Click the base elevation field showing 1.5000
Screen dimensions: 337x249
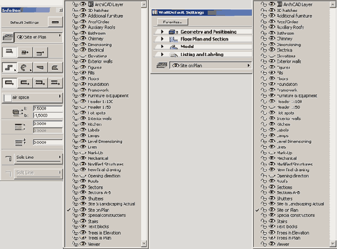[48, 115]
